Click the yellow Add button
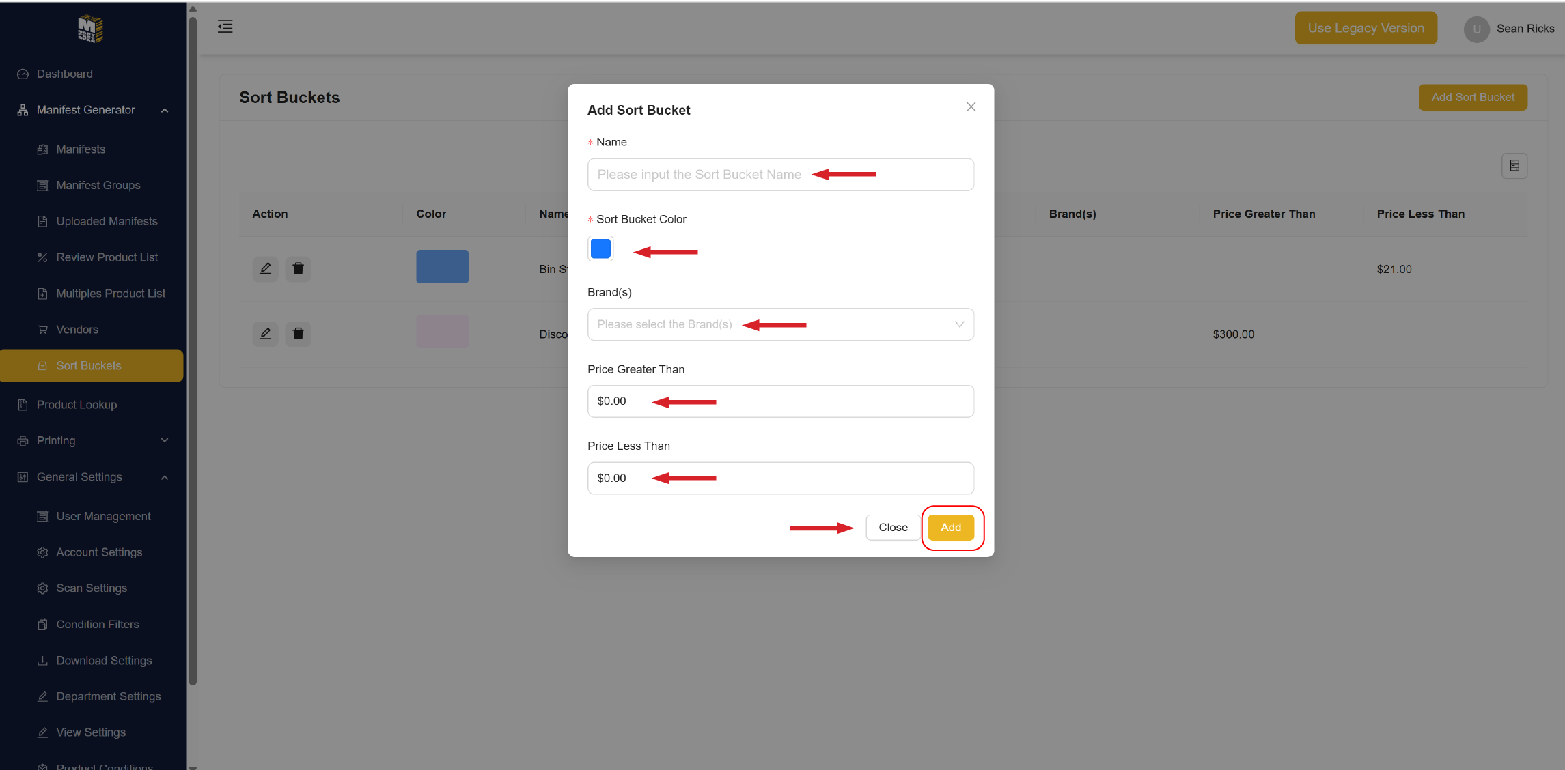 click(950, 527)
